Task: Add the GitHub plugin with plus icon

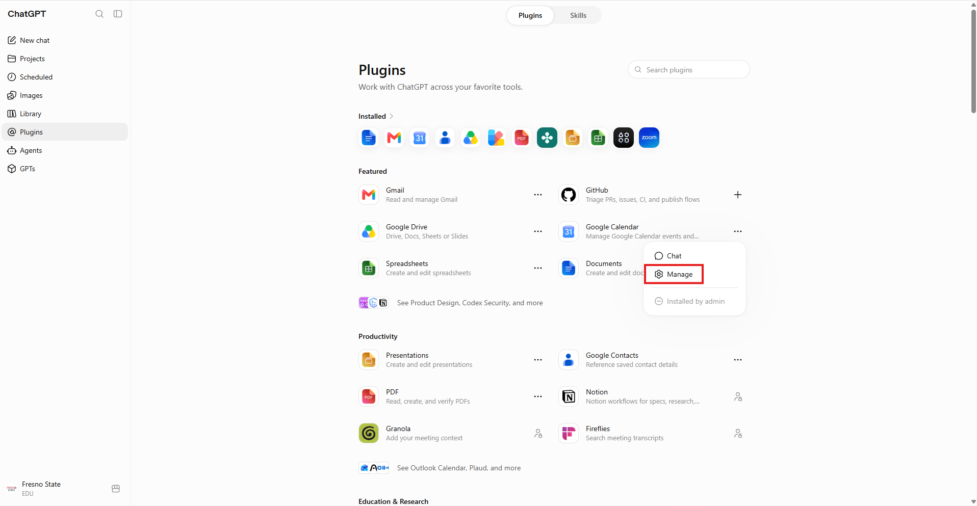Action: coord(738,195)
